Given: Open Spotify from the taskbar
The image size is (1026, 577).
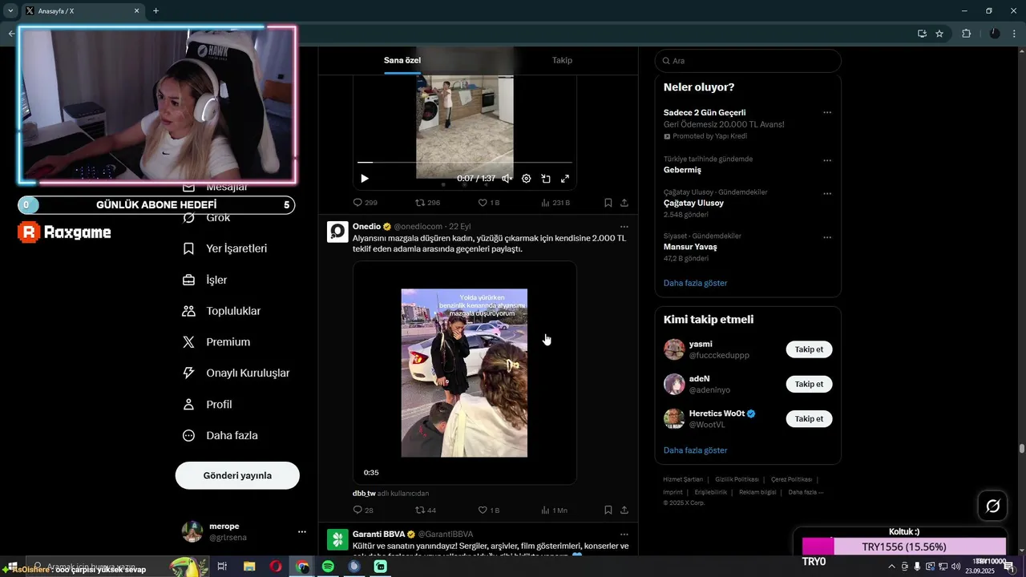Looking at the screenshot, I should pos(328,567).
